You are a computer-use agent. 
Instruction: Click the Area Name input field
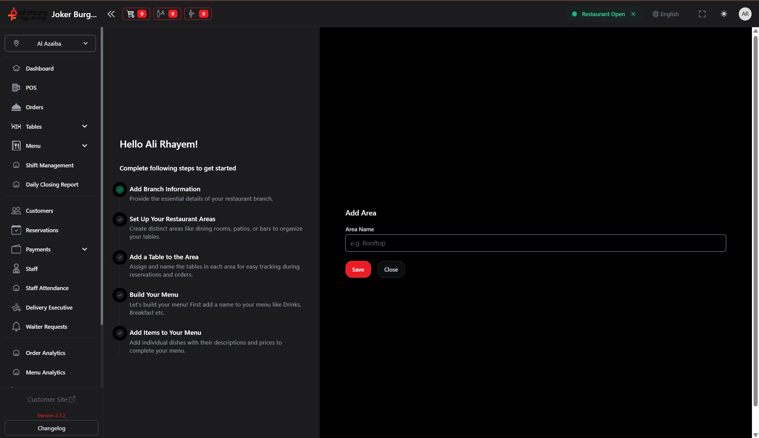[x=535, y=243]
